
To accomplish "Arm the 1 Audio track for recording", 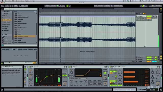I will coord(156,16).
